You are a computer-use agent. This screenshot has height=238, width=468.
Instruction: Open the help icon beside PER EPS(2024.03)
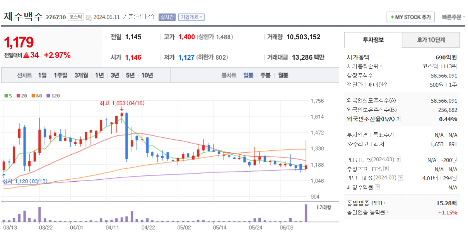(398, 159)
